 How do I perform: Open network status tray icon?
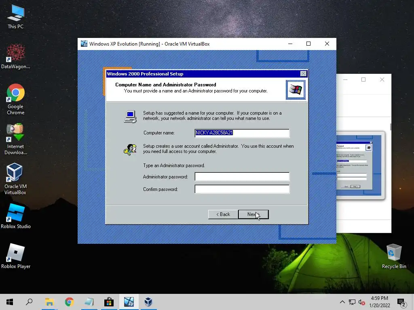click(352, 302)
